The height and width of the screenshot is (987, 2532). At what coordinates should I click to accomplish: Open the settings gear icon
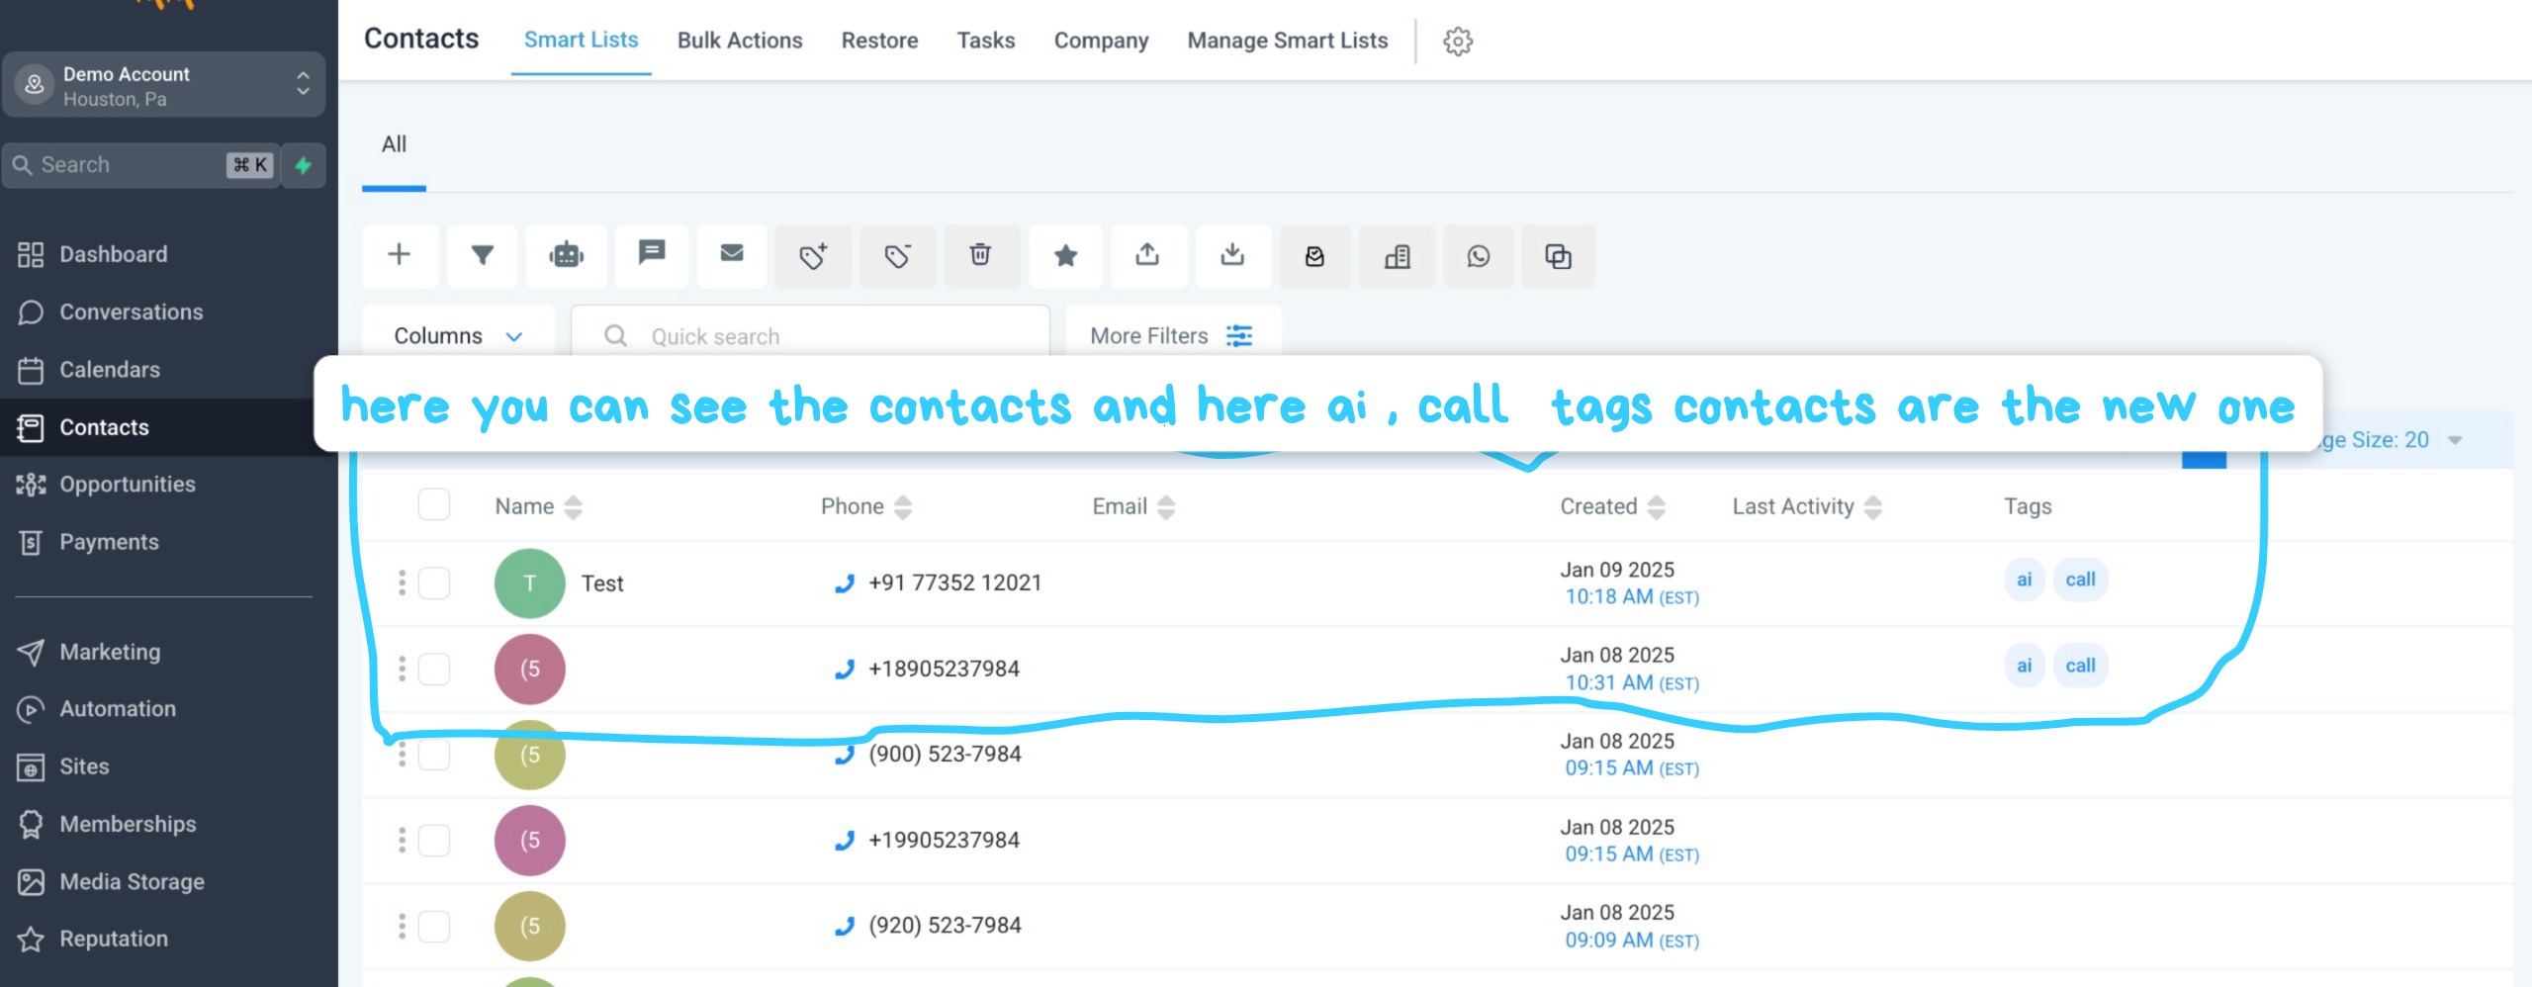coord(1457,41)
